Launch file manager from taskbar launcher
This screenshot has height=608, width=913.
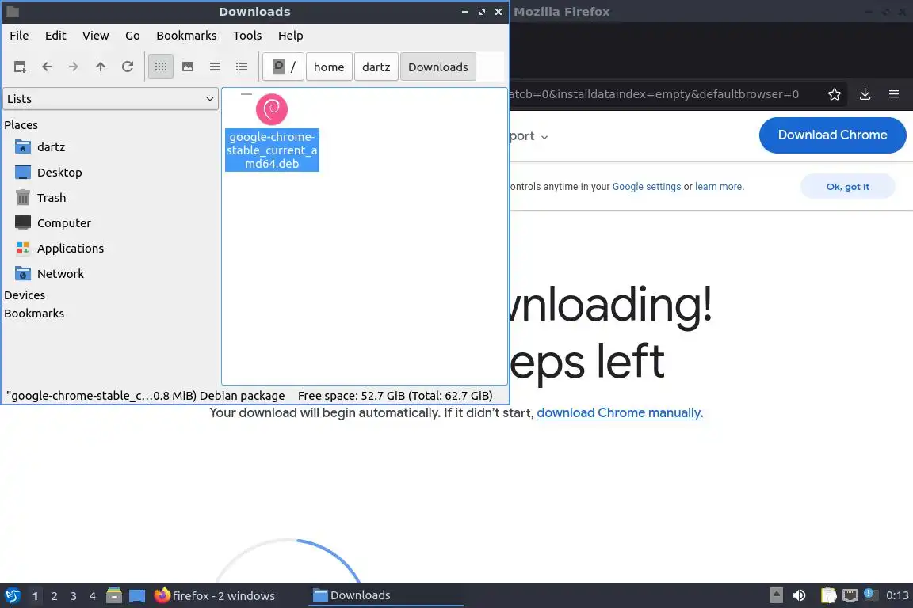114,596
